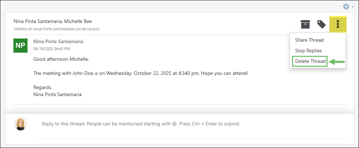
Task: Click the meeting with John Doe sentence
Action: click(x=140, y=73)
